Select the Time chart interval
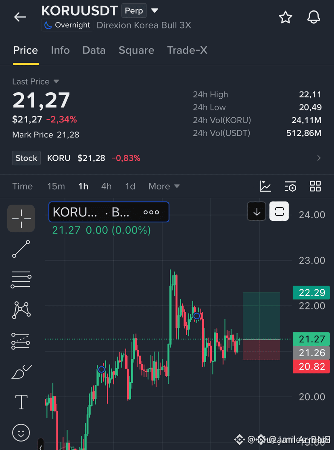Screen dimensions: 334x450 click(x=23, y=186)
